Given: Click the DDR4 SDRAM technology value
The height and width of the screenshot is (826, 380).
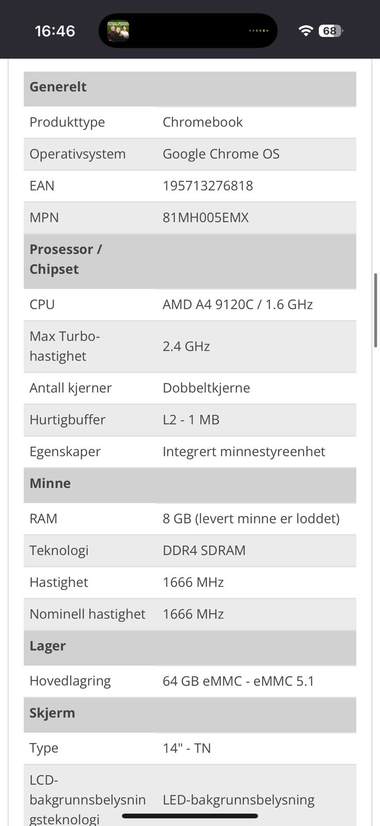Looking at the screenshot, I should 204,550.
